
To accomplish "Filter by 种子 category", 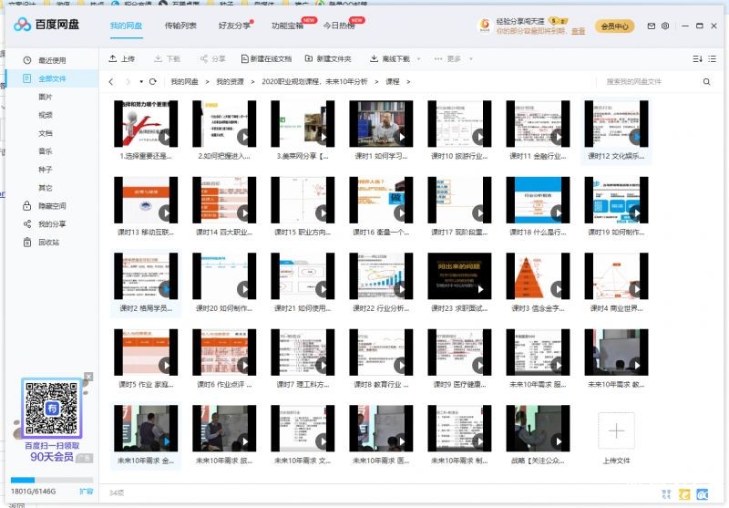I will 45,170.
